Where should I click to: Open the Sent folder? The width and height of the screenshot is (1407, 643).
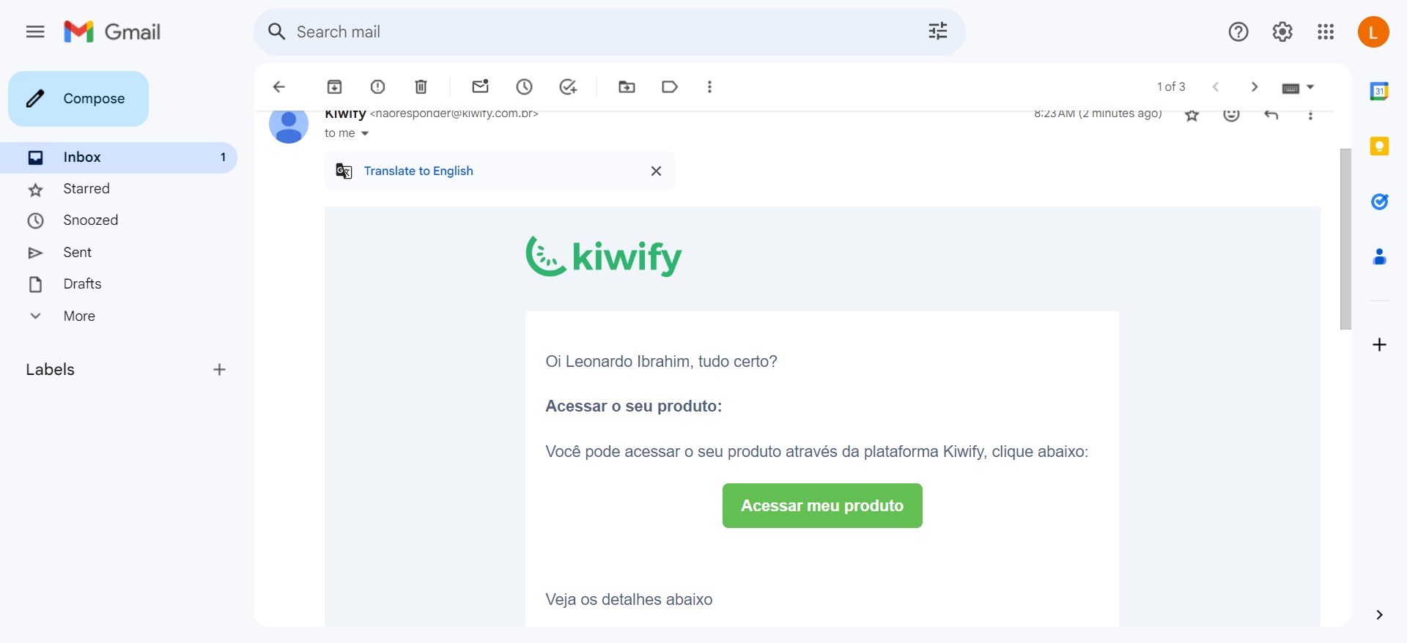pos(77,253)
